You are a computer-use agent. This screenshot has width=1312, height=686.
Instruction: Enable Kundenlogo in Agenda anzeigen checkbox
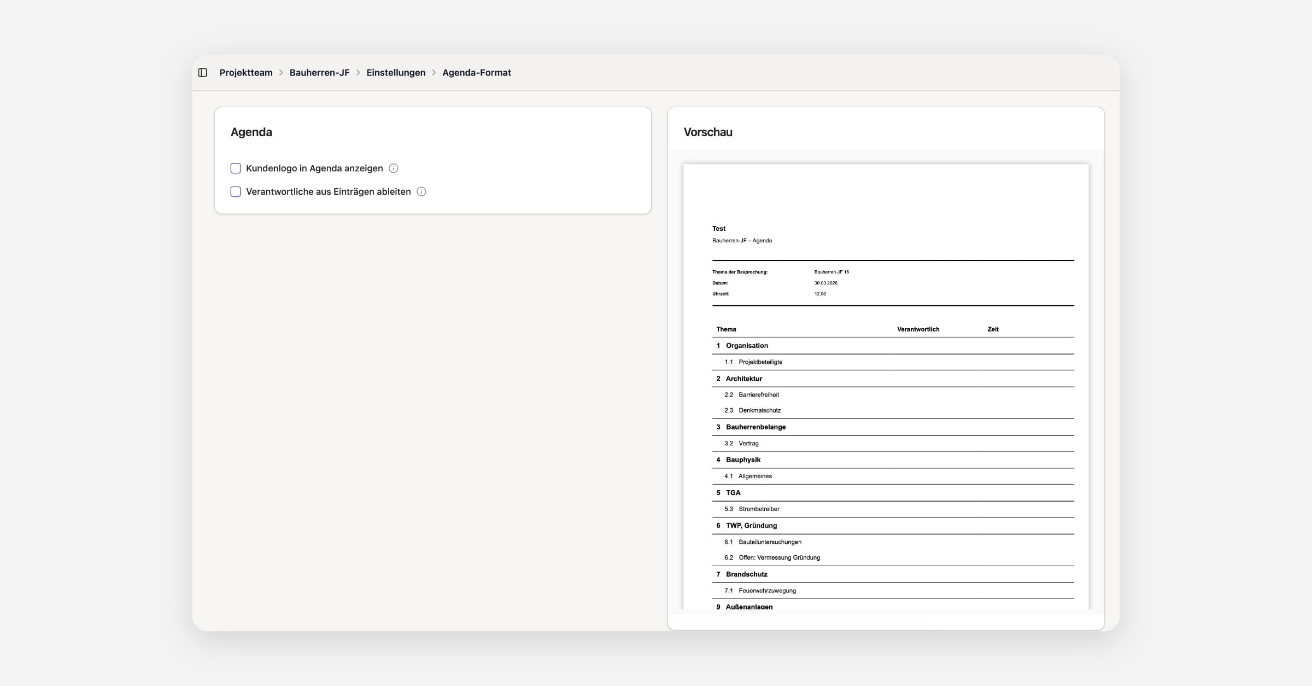tap(236, 168)
